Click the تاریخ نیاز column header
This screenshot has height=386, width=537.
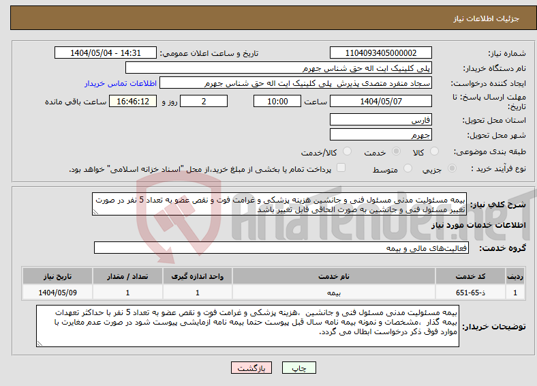click(x=57, y=276)
